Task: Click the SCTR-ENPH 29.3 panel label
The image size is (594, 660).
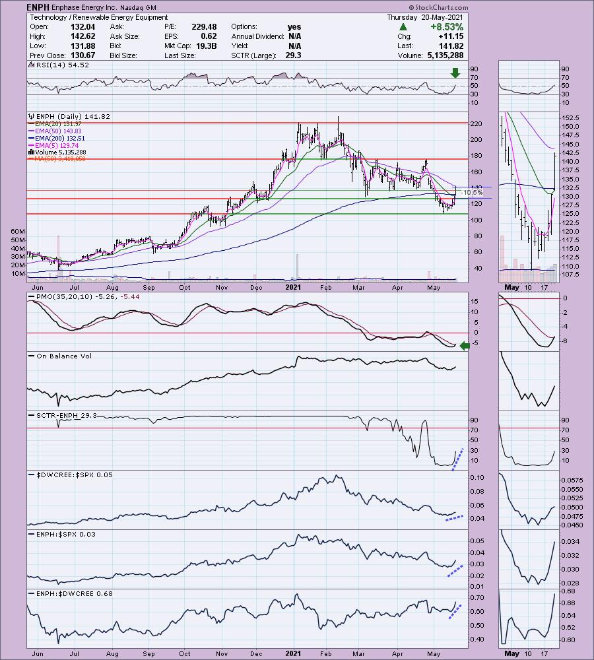Action: pos(67,415)
